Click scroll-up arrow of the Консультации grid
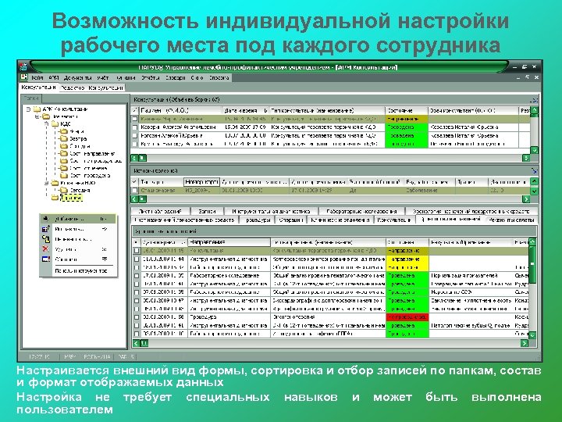Screen dimensions: 562x422 click(x=534, y=110)
